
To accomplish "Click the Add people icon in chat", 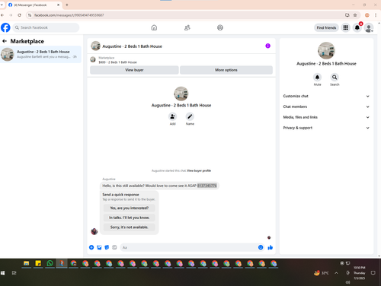I will pos(172,116).
